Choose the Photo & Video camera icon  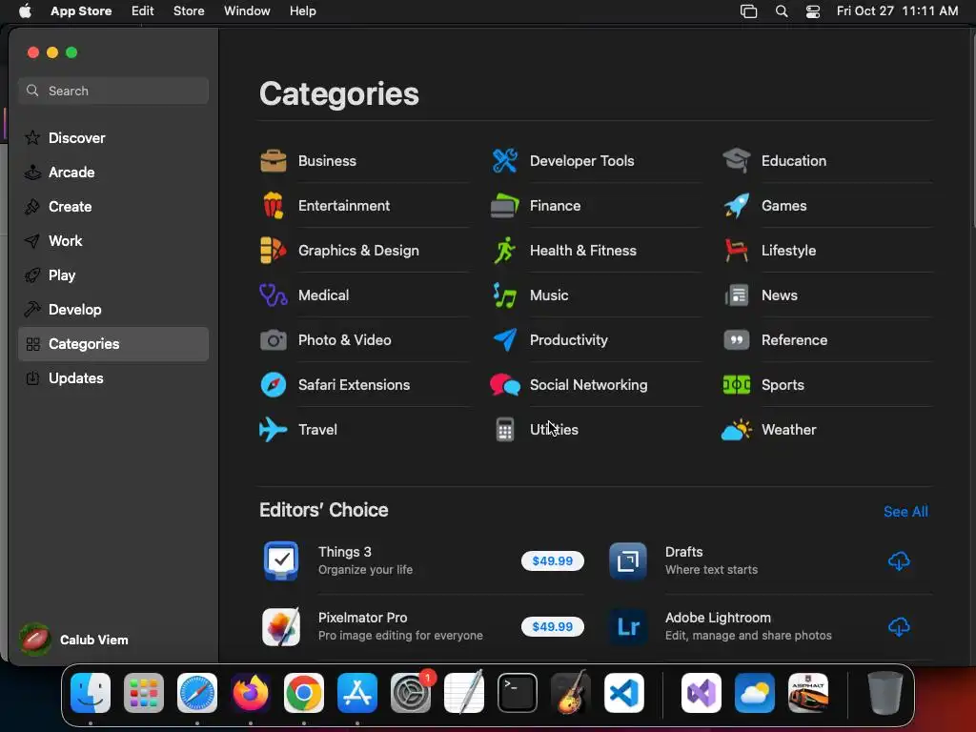tap(274, 340)
